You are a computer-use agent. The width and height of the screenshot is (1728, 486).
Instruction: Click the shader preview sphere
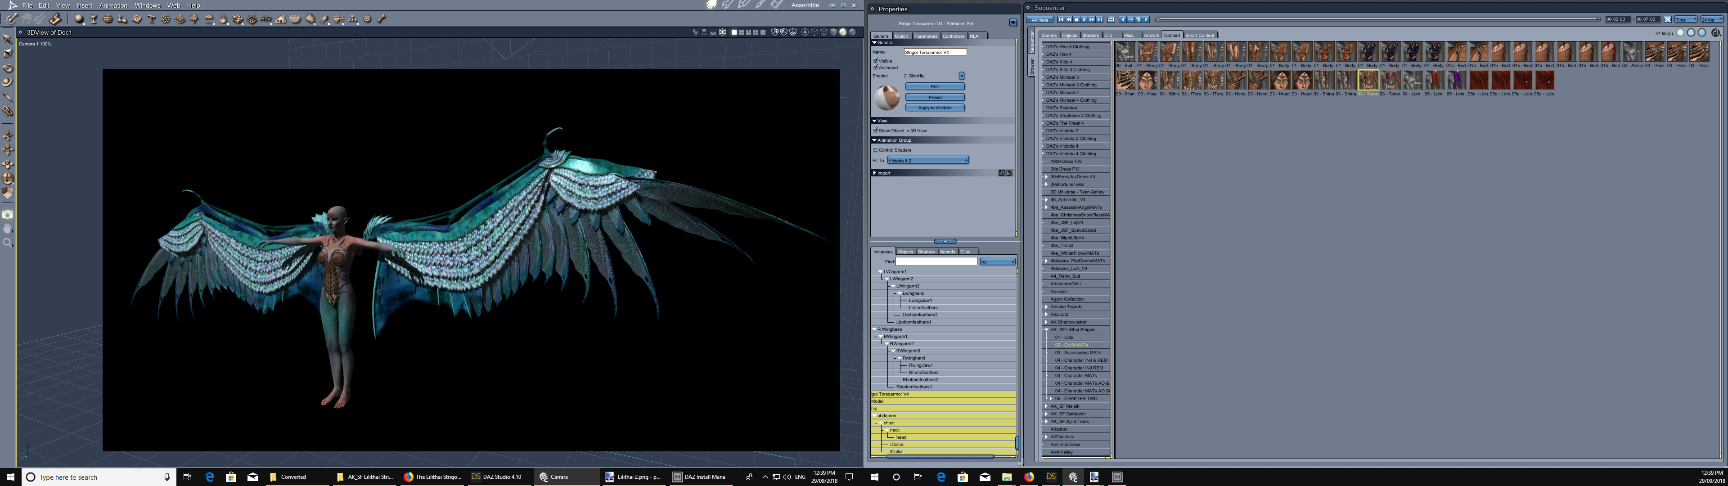click(x=887, y=97)
